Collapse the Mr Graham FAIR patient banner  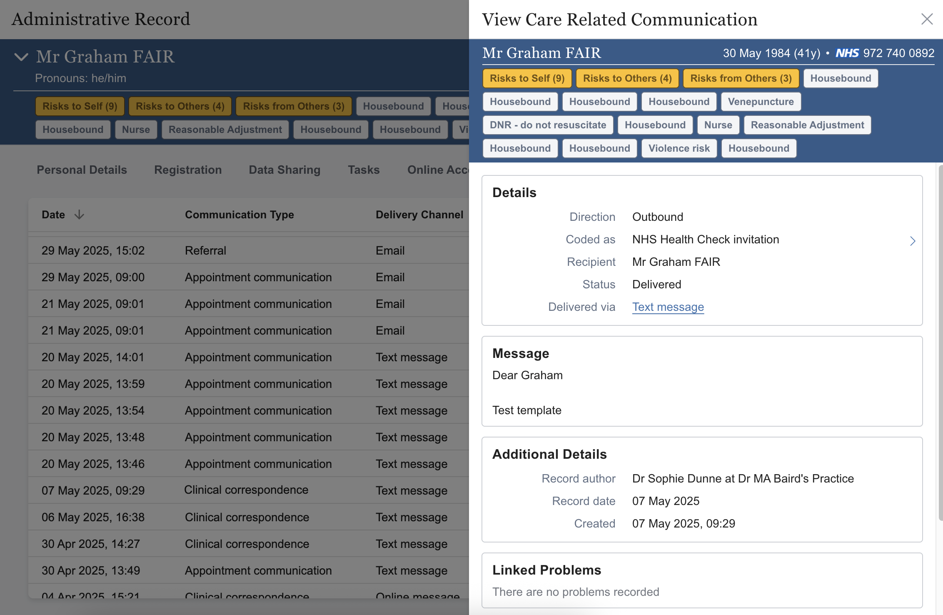coord(21,57)
